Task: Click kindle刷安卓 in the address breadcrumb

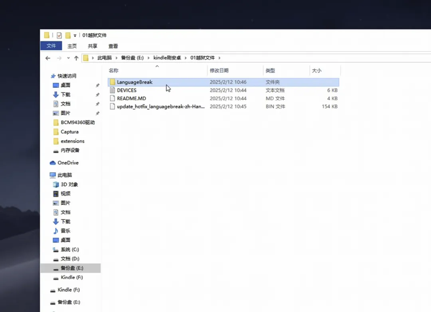Action: 167,58
